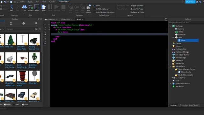
Task: Collapse the Door tree node
Action: [x=173, y=38]
